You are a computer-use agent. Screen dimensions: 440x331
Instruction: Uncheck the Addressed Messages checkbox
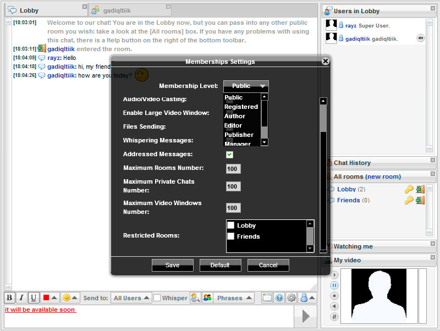point(230,155)
